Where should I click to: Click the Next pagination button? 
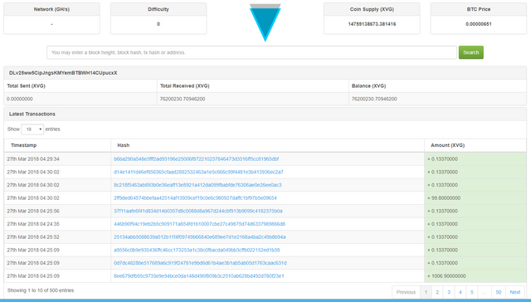[515, 292]
